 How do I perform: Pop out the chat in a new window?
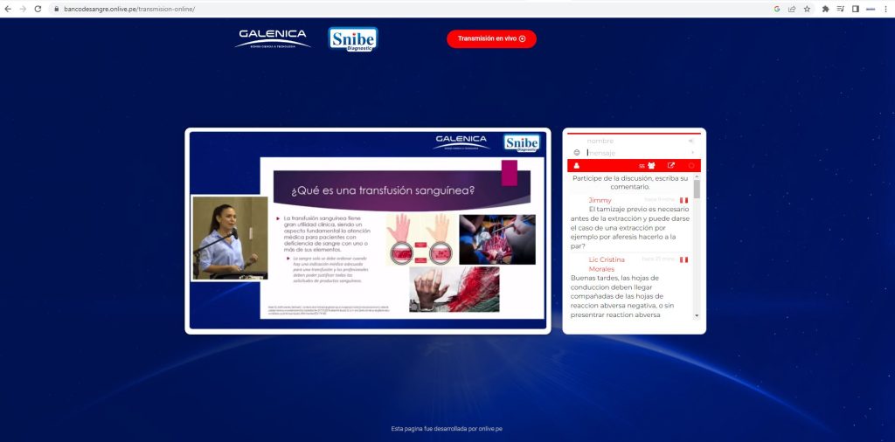671,166
